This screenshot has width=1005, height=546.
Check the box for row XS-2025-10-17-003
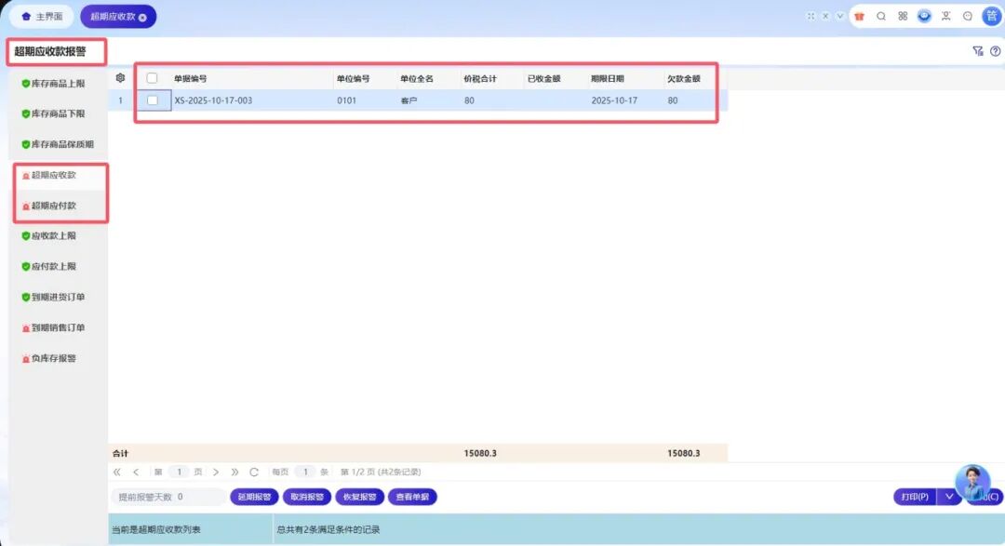(153, 100)
